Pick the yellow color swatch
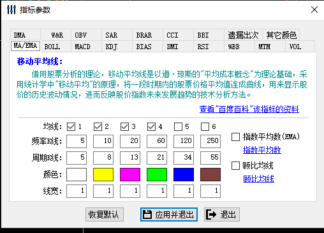Image resolution: width=324 pixels, height=233 pixels. pos(103,174)
